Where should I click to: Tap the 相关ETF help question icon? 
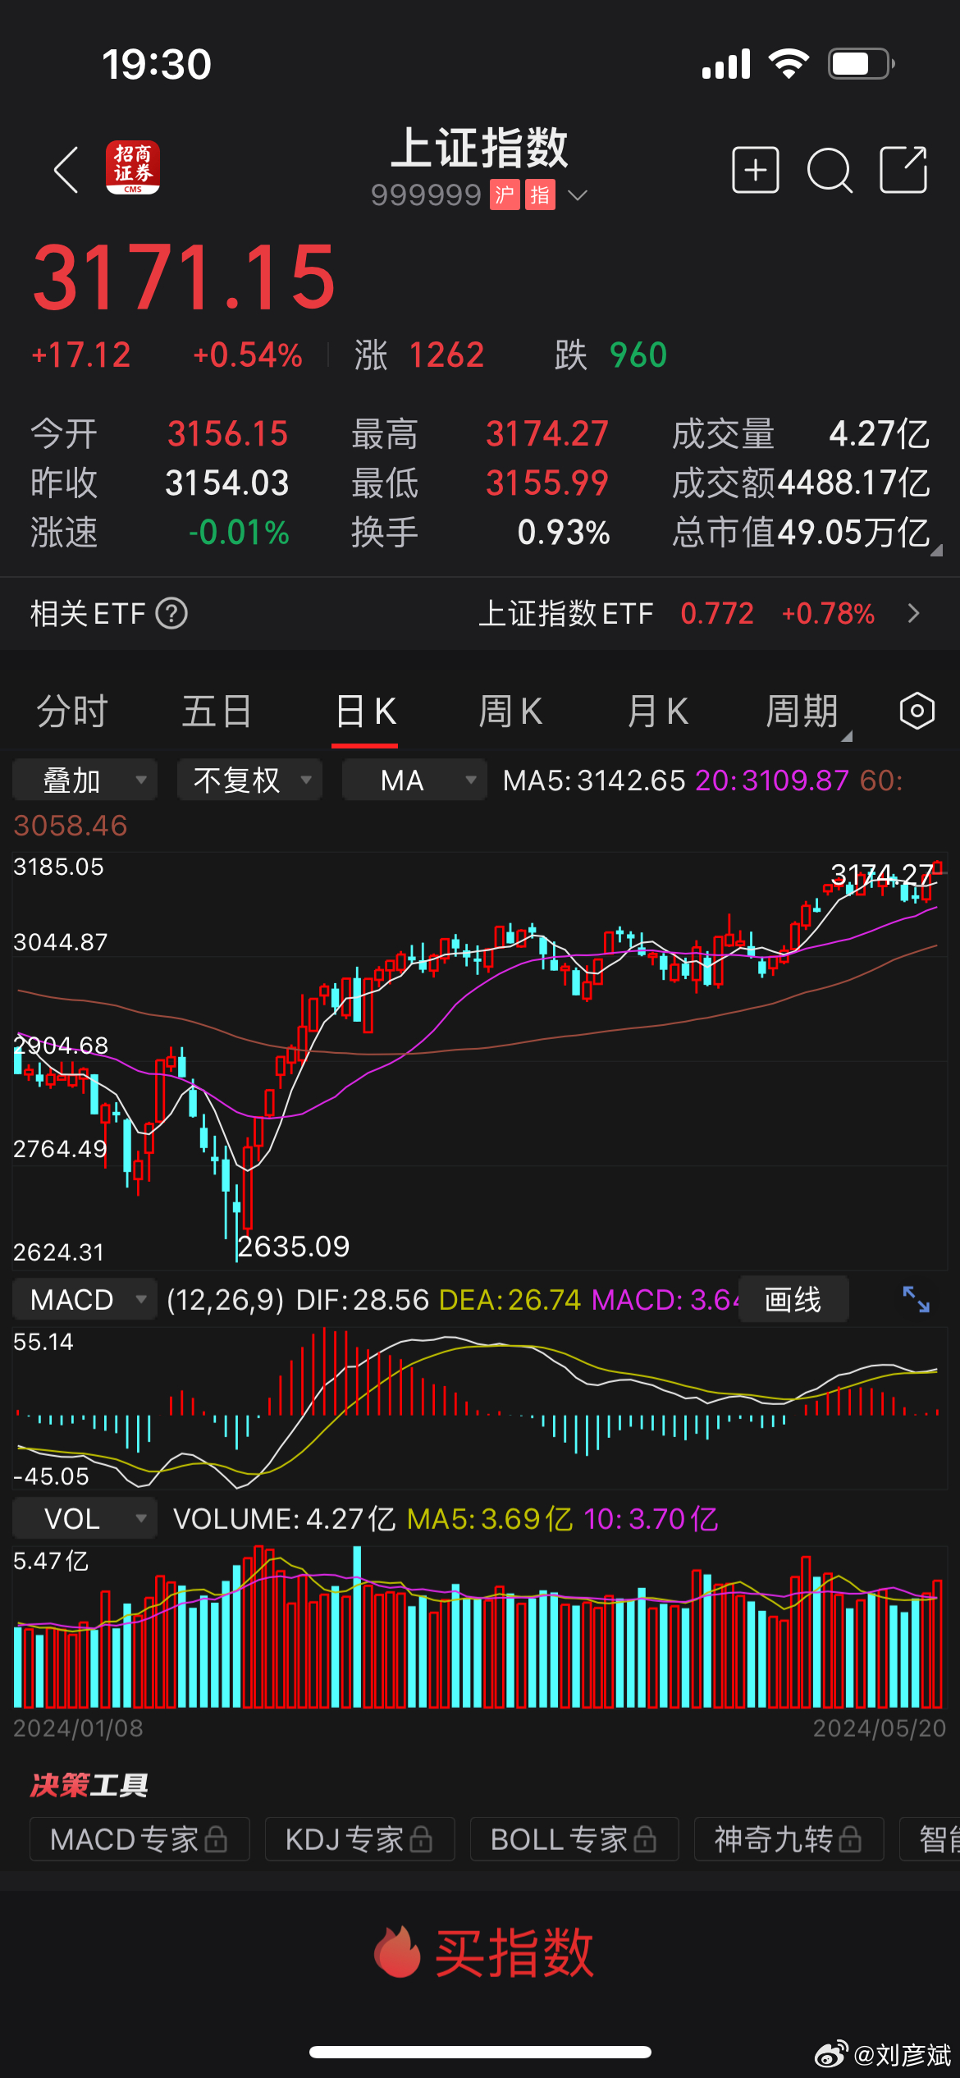click(172, 613)
